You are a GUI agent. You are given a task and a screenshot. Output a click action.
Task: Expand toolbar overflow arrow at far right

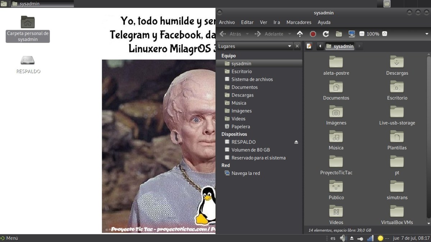click(427, 34)
